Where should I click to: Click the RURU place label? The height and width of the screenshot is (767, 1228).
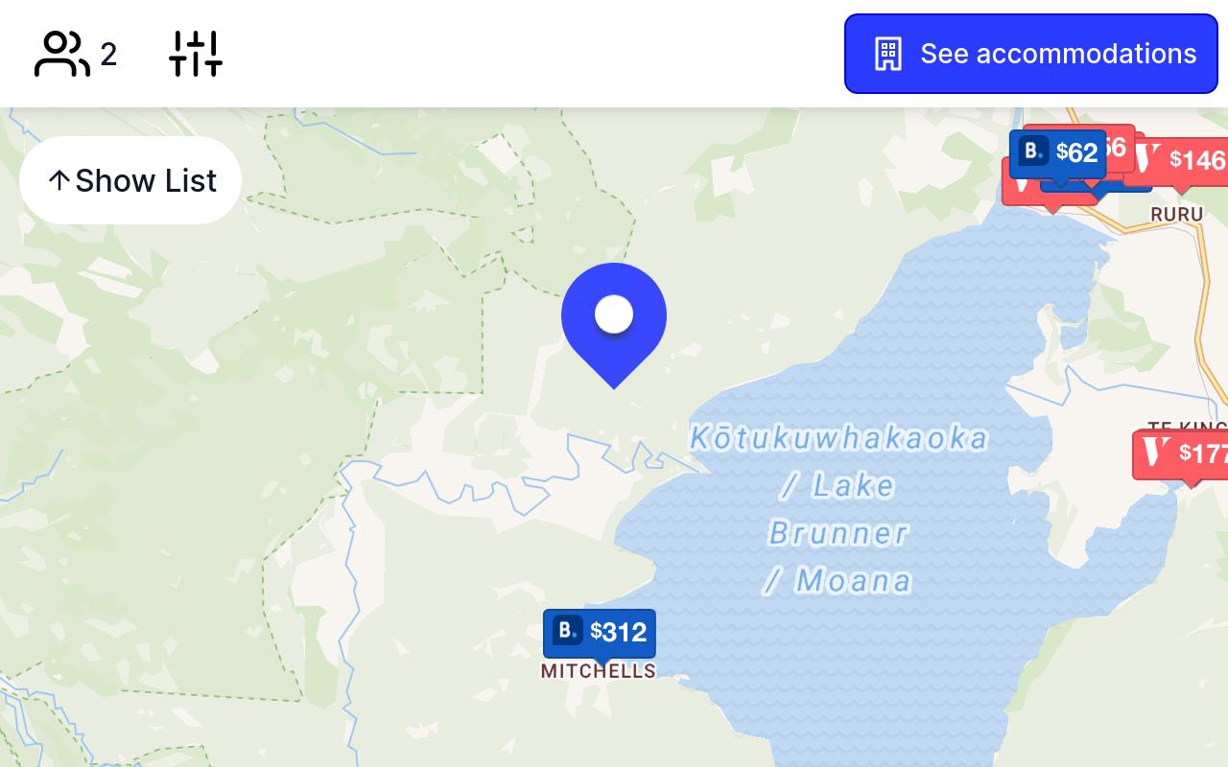click(x=1177, y=214)
